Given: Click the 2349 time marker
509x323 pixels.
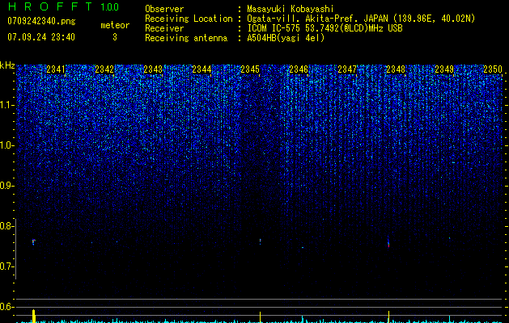Looking at the screenshot, I should (444, 69).
